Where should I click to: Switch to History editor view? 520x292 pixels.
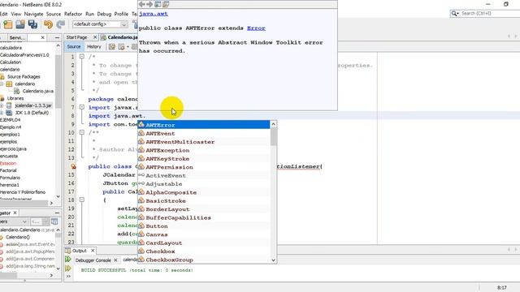pos(94,47)
